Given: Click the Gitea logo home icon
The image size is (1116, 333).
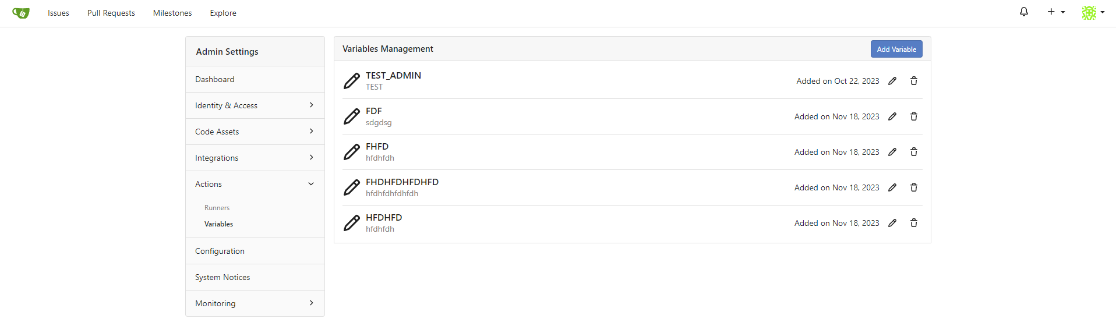Looking at the screenshot, I should click(x=21, y=13).
